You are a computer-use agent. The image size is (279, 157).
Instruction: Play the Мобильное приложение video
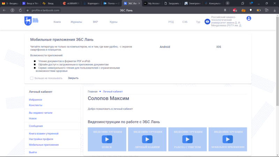click(x=228, y=139)
